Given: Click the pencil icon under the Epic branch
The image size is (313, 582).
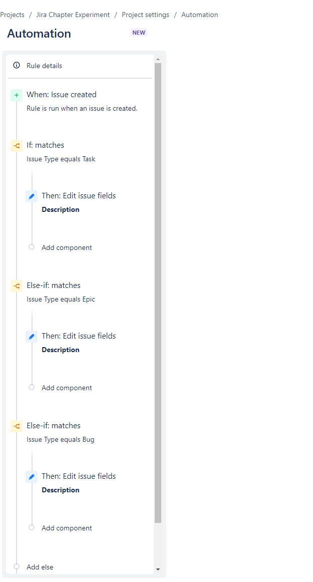Looking at the screenshot, I should 32,336.
